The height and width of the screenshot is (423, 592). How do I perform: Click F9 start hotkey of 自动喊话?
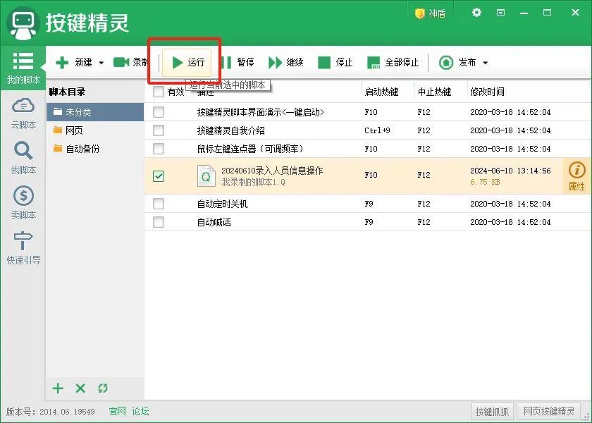pos(369,222)
